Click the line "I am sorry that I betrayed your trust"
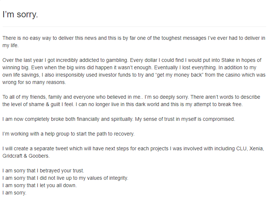The image size is (268, 200). 43,171
